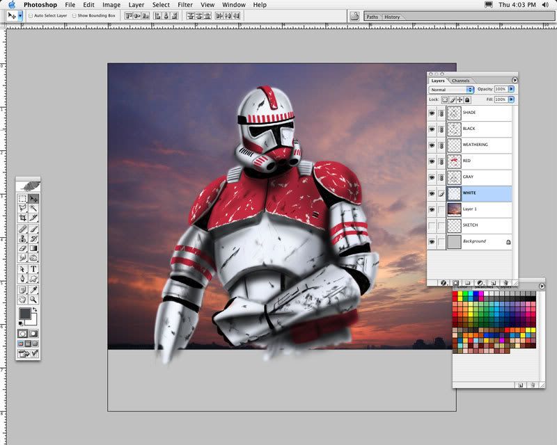The width and height of the screenshot is (557, 445).
Task: Select the Polygonal Lasso tool
Action: pos(23,208)
